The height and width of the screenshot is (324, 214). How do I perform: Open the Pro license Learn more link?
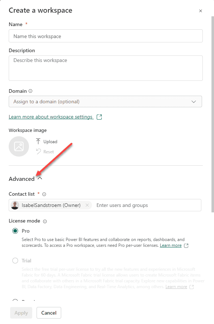click(x=171, y=245)
